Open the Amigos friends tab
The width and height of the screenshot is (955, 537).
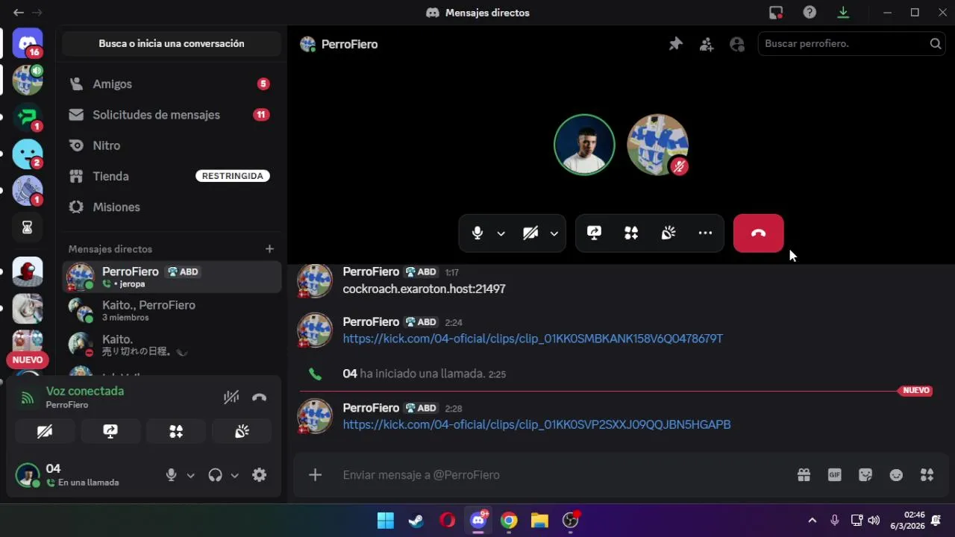[172, 84]
